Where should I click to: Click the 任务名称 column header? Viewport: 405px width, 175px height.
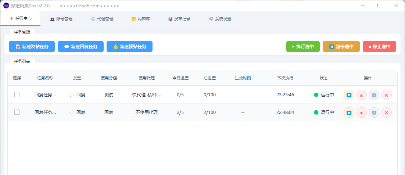point(45,78)
